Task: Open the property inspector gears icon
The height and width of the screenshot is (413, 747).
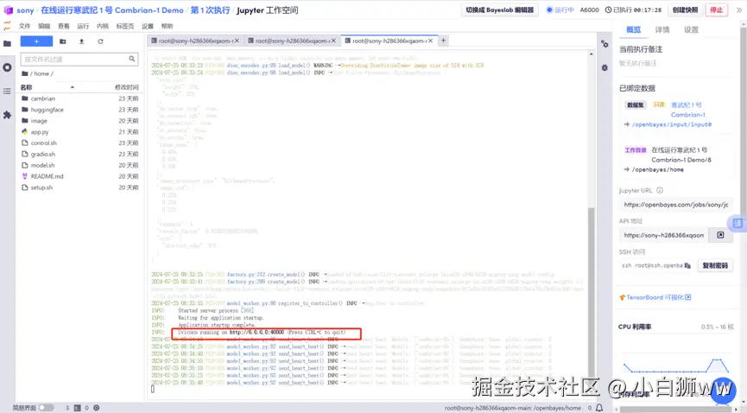Action: point(605,44)
